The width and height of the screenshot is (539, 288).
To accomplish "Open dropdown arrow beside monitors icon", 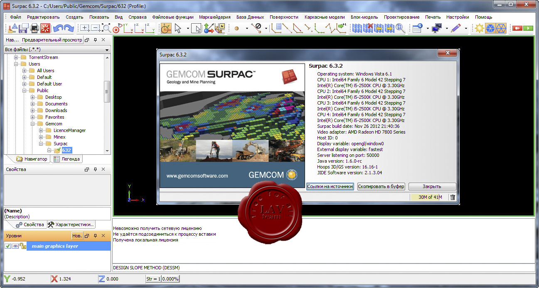I will 447,29.
